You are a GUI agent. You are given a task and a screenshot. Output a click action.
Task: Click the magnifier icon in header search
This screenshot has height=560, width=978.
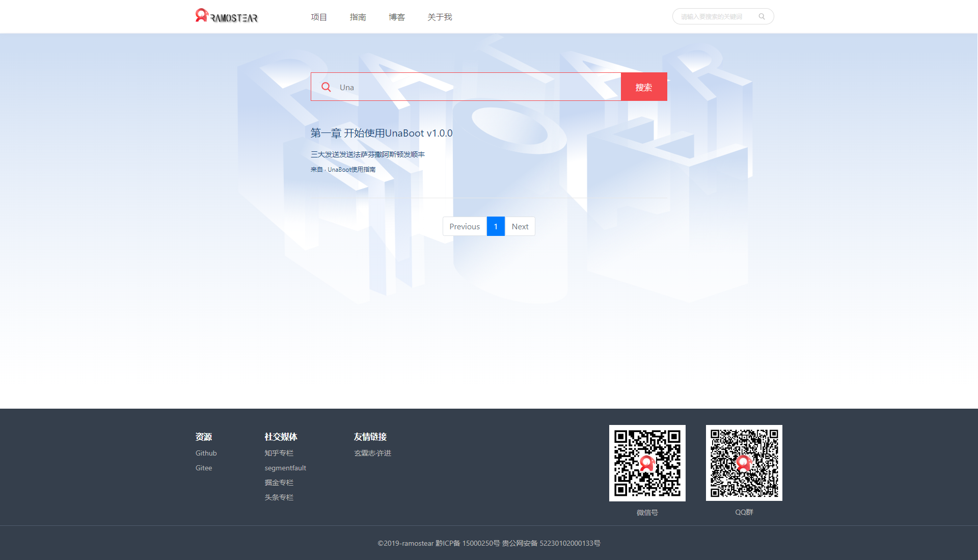pyautogui.click(x=762, y=16)
